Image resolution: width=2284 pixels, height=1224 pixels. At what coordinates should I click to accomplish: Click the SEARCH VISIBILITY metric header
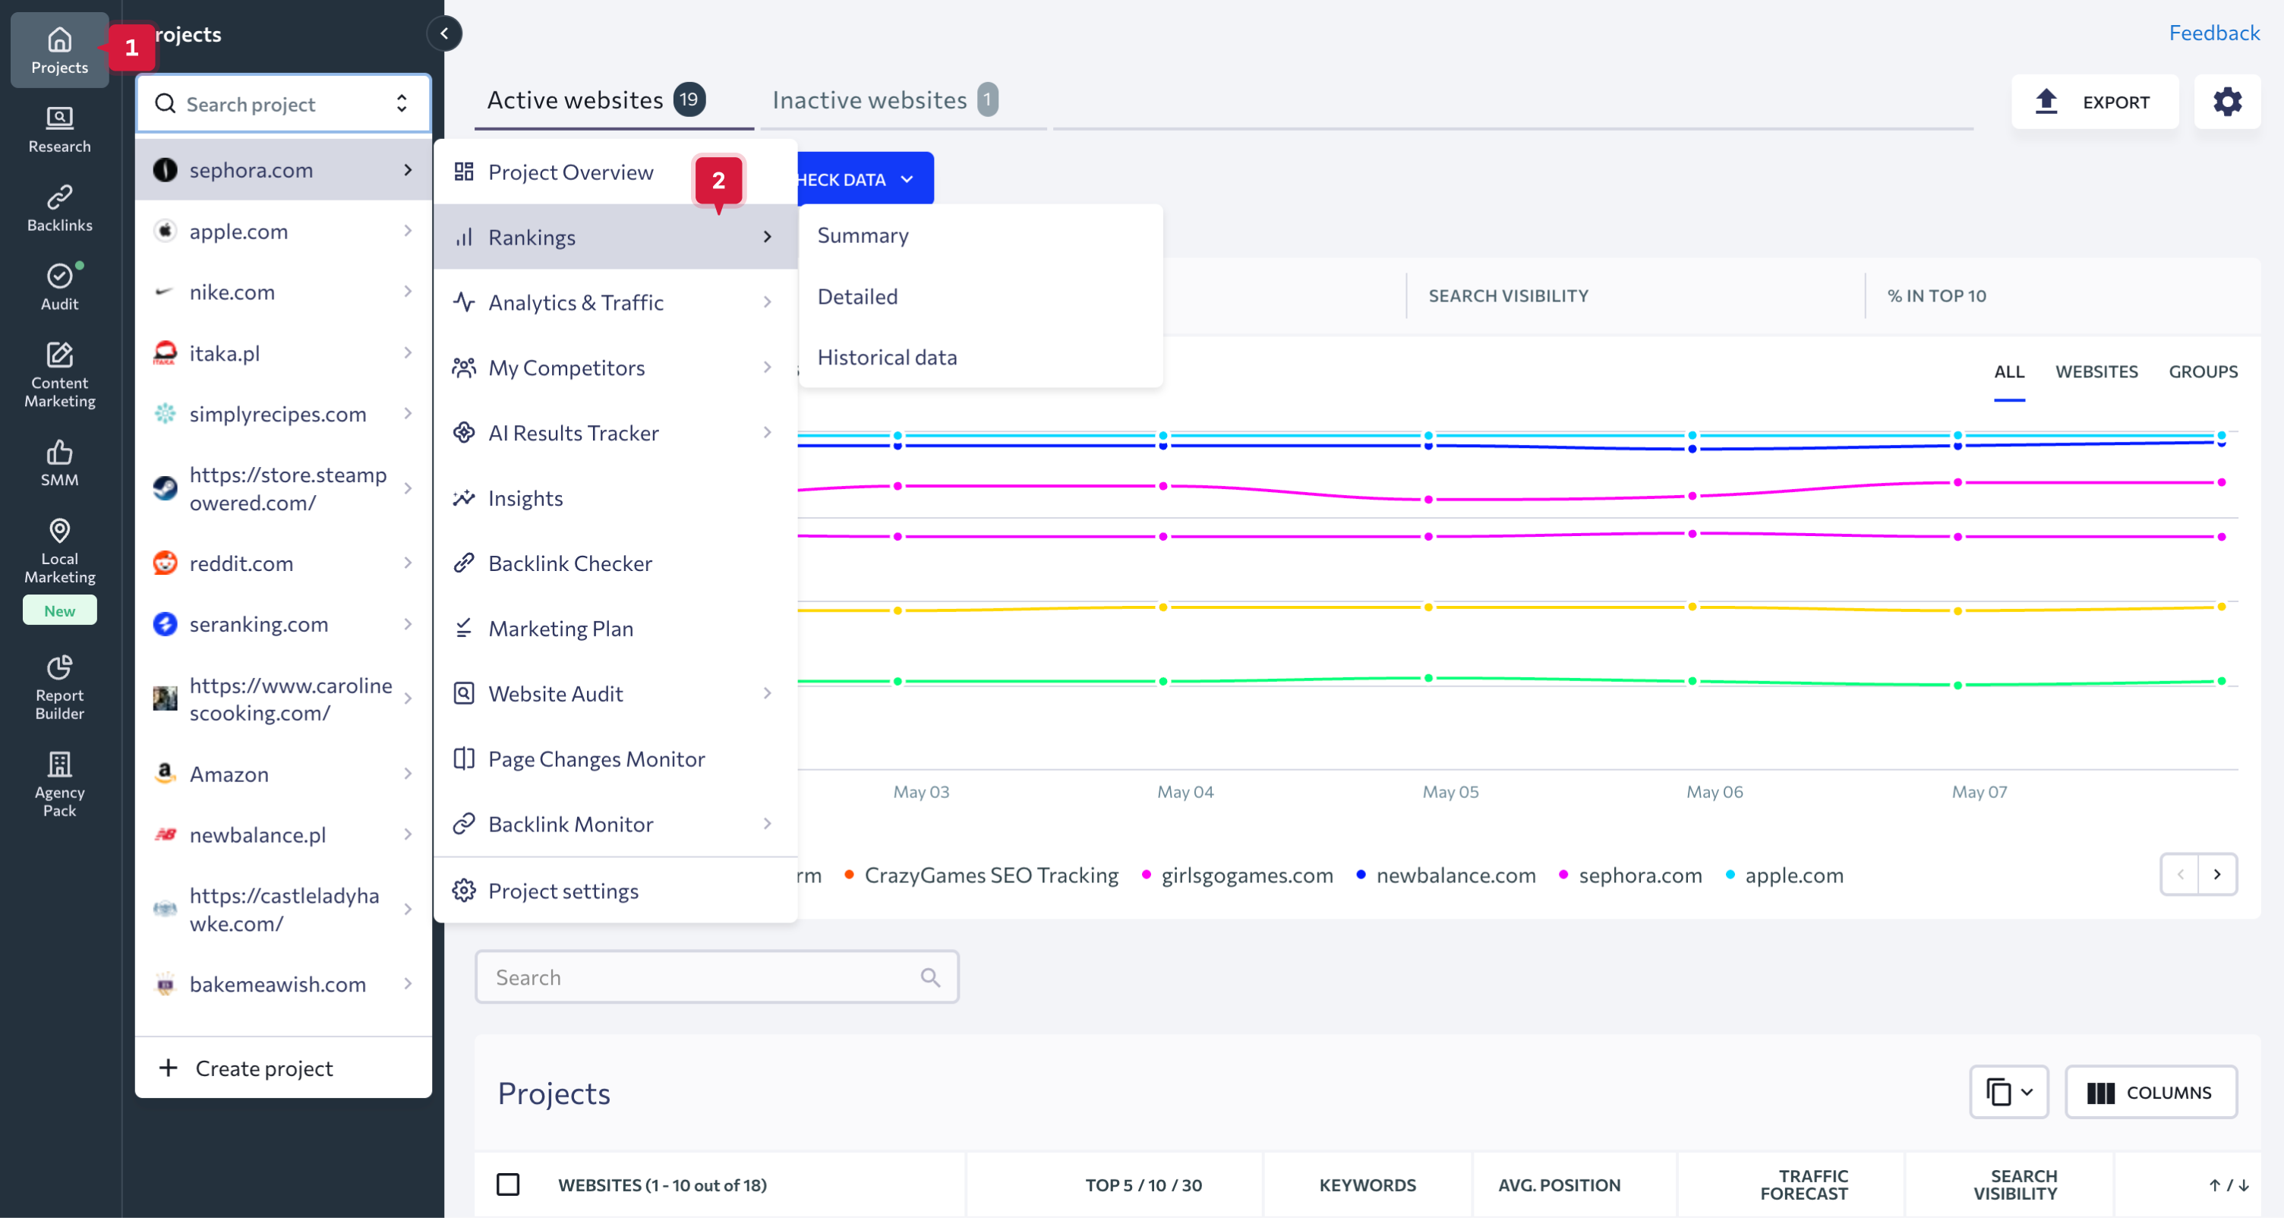click(x=1507, y=296)
